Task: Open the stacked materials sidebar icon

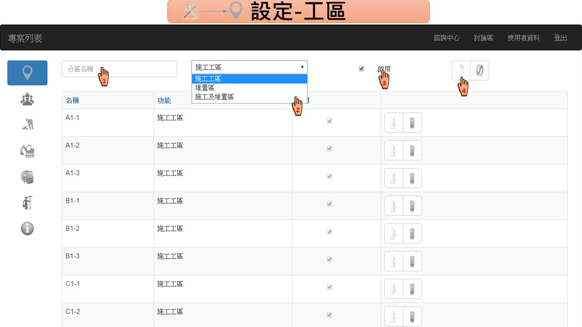Action: click(x=27, y=177)
